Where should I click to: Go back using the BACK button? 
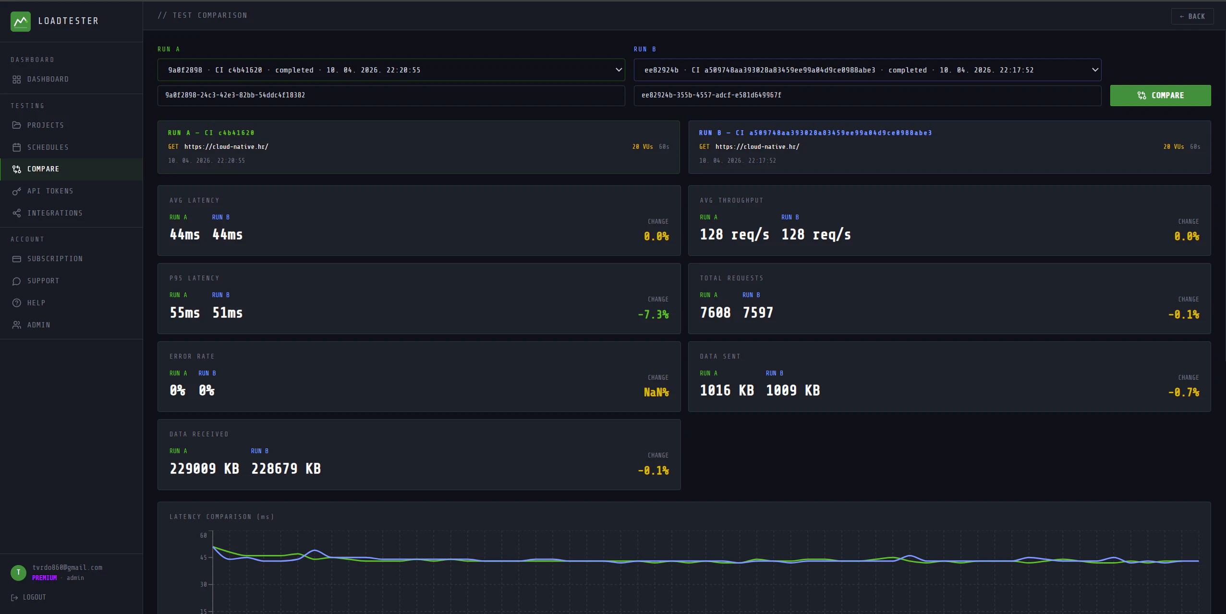1193,16
